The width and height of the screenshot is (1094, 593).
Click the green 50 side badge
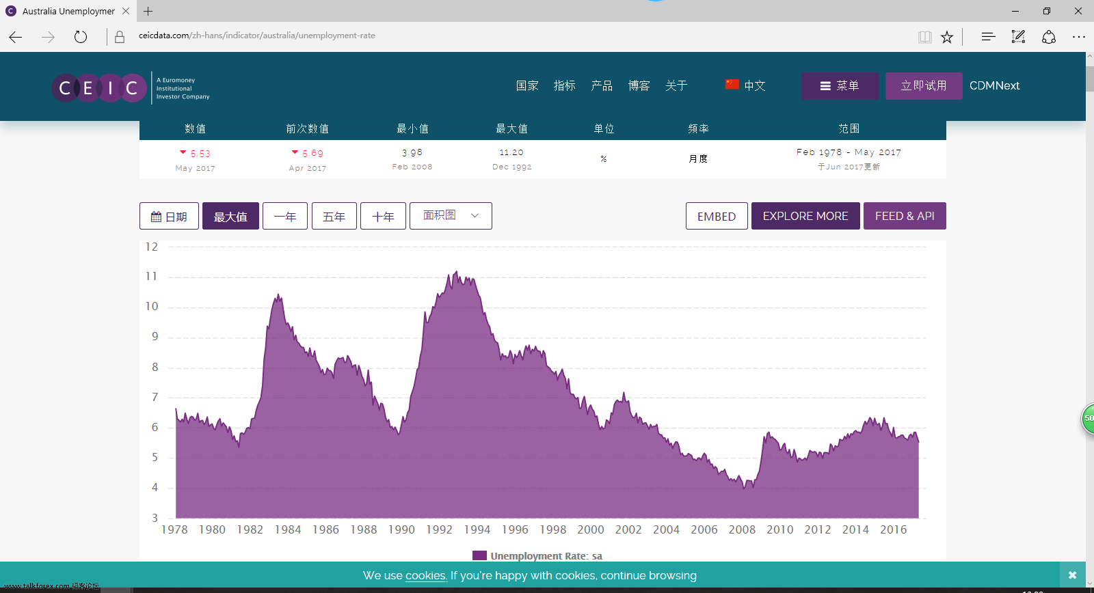point(1088,418)
